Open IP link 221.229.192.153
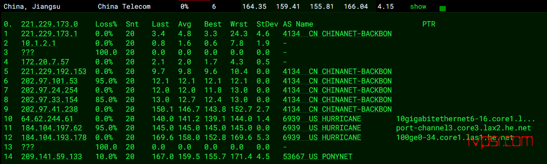 point(54,71)
